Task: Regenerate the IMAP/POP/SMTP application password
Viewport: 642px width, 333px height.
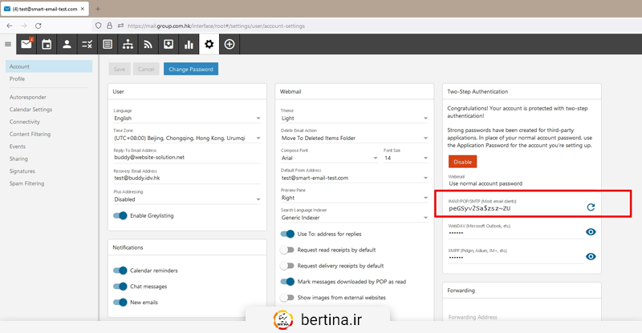Action: (x=591, y=207)
